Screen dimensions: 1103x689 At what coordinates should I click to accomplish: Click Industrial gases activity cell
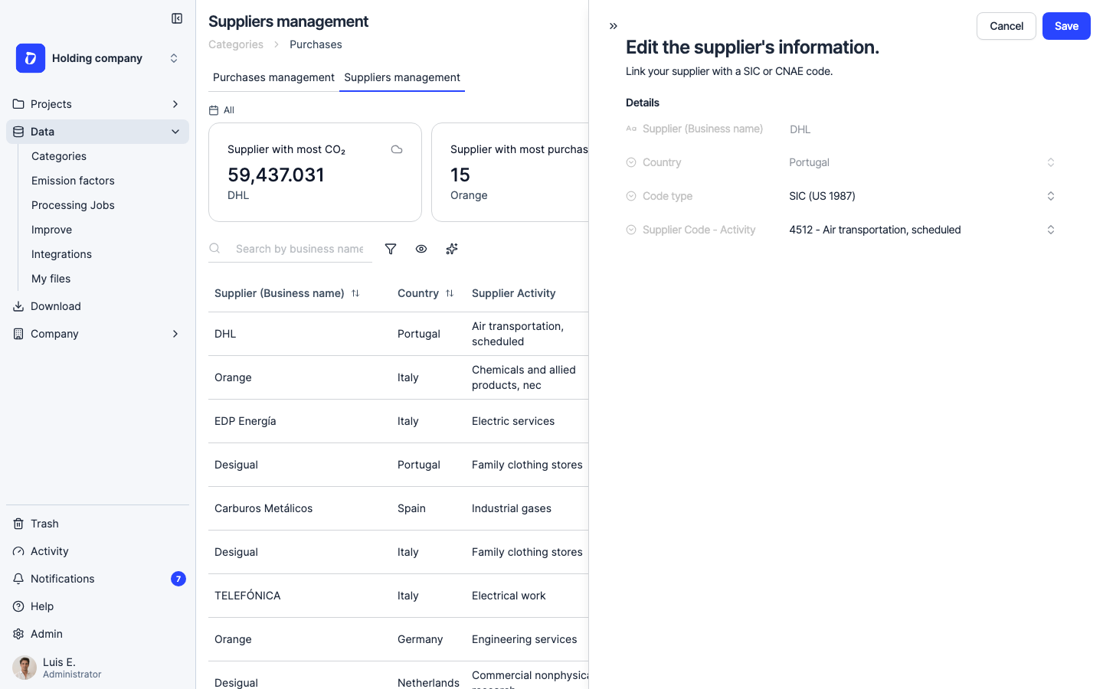512,508
